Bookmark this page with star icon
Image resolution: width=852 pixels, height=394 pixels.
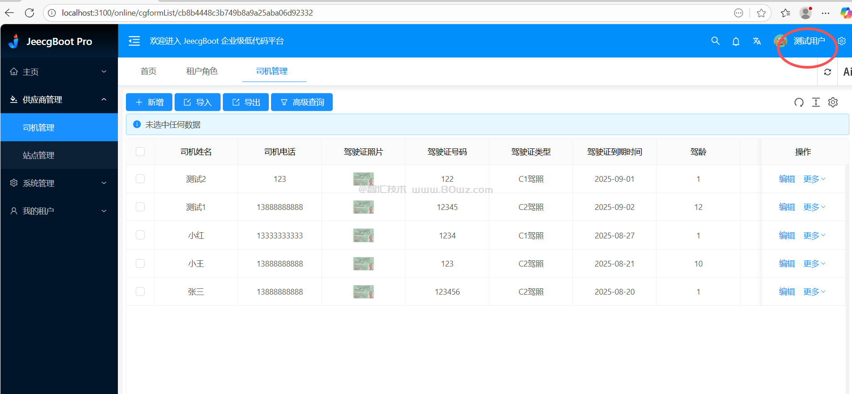[761, 13]
